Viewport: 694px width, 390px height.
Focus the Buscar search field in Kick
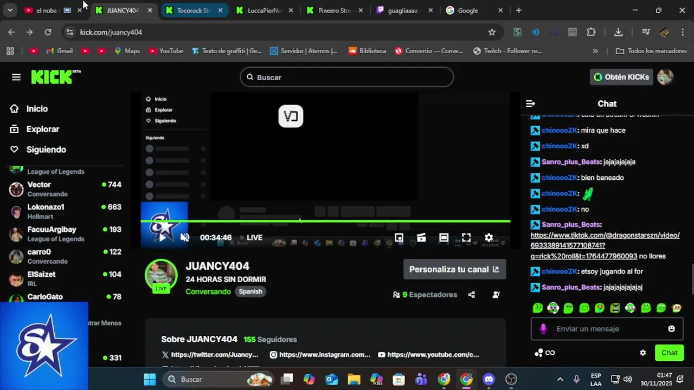[347, 77]
